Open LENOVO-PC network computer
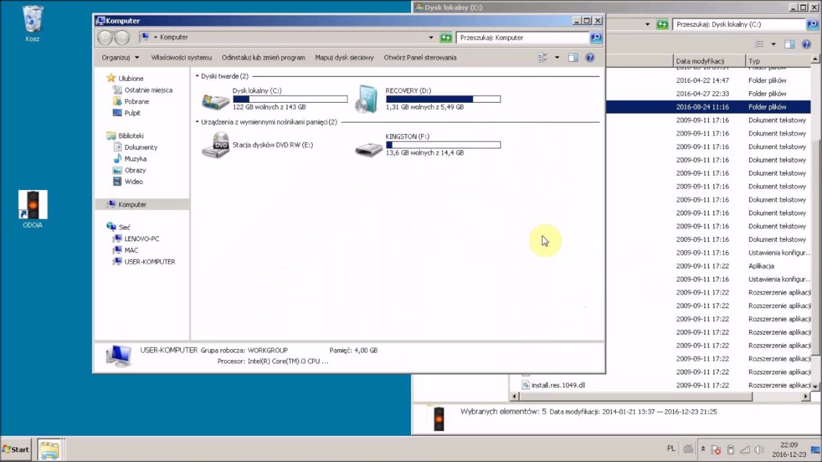The image size is (822, 462). click(x=142, y=239)
